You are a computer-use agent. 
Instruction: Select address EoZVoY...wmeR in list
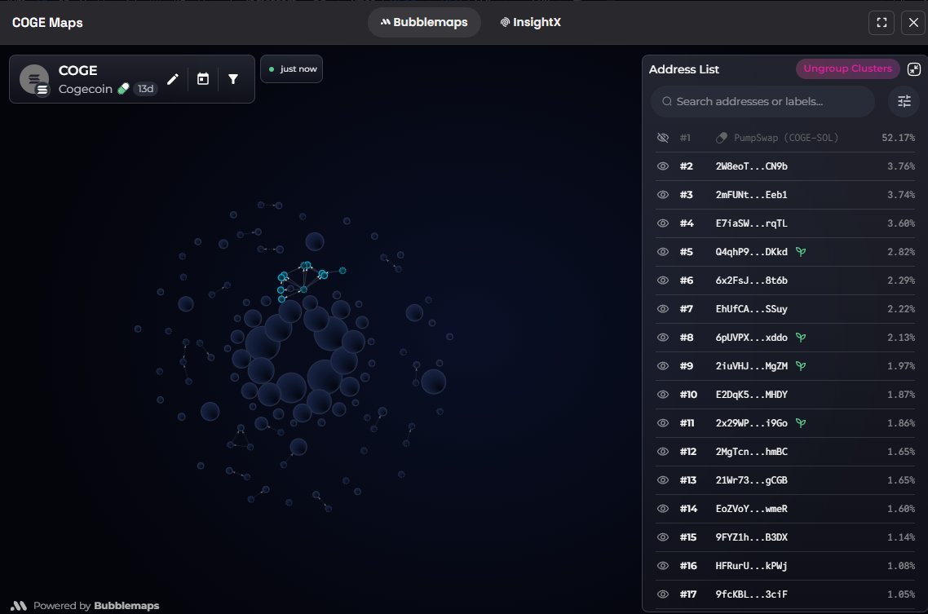tap(752, 509)
